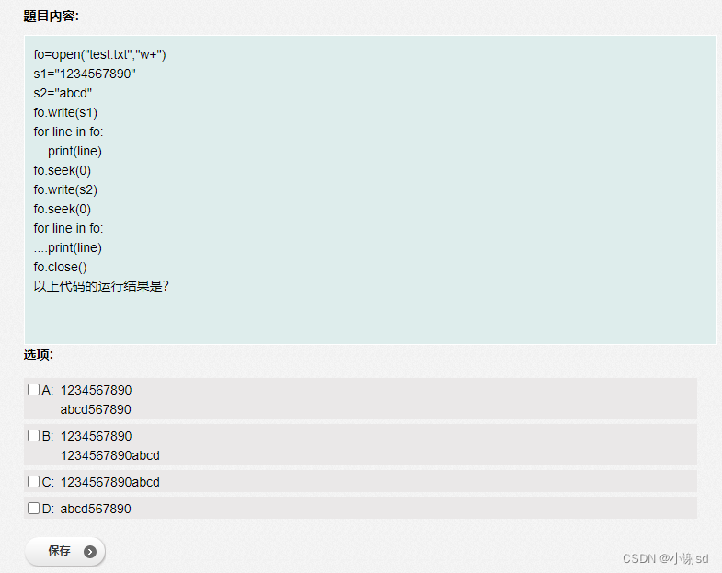Click the 选项 heading
722x573 pixels.
(x=39, y=354)
